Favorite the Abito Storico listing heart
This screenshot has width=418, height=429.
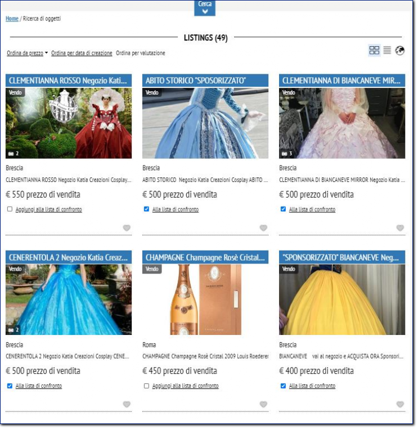pyautogui.click(x=263, y=228)
